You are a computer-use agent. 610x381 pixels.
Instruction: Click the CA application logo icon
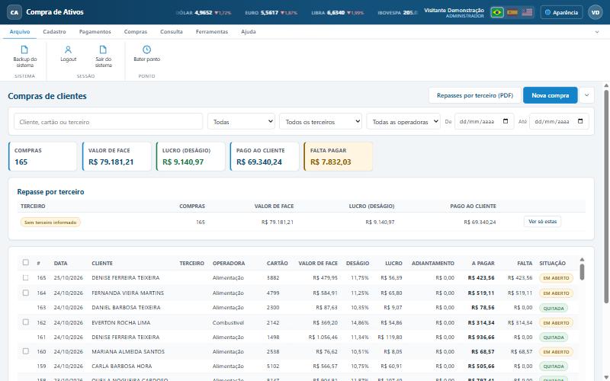[14, 12]
